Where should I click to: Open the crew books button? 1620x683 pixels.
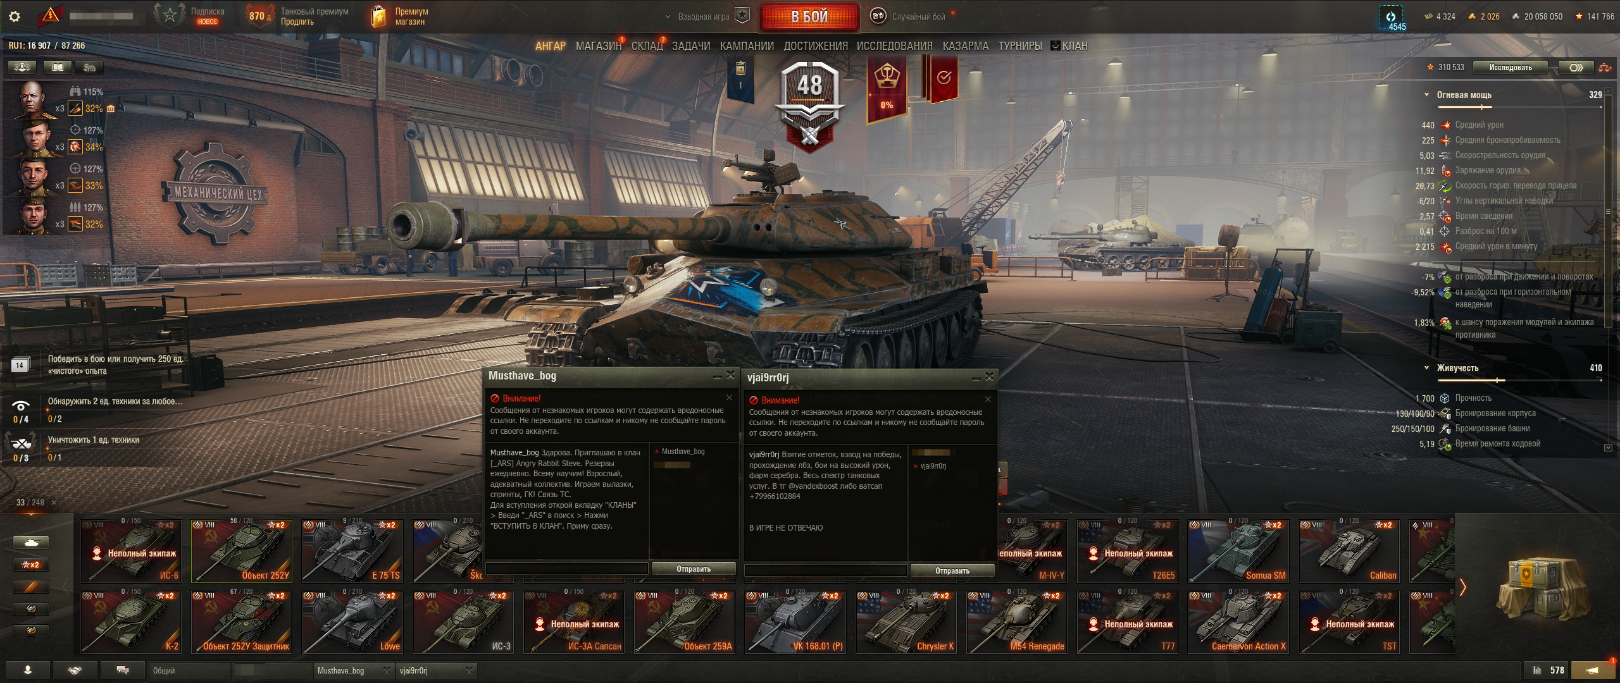coord(57,67)
